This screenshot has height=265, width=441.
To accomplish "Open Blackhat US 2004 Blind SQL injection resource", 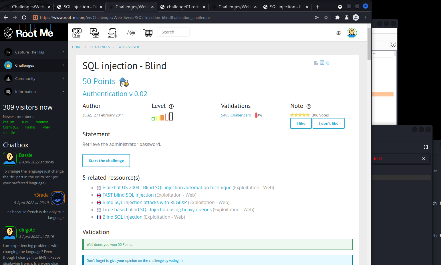I will tap(167, 187).
